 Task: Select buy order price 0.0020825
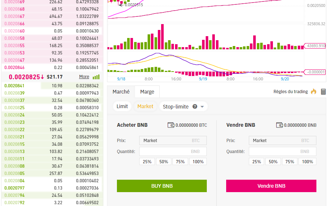pos(14,108)
